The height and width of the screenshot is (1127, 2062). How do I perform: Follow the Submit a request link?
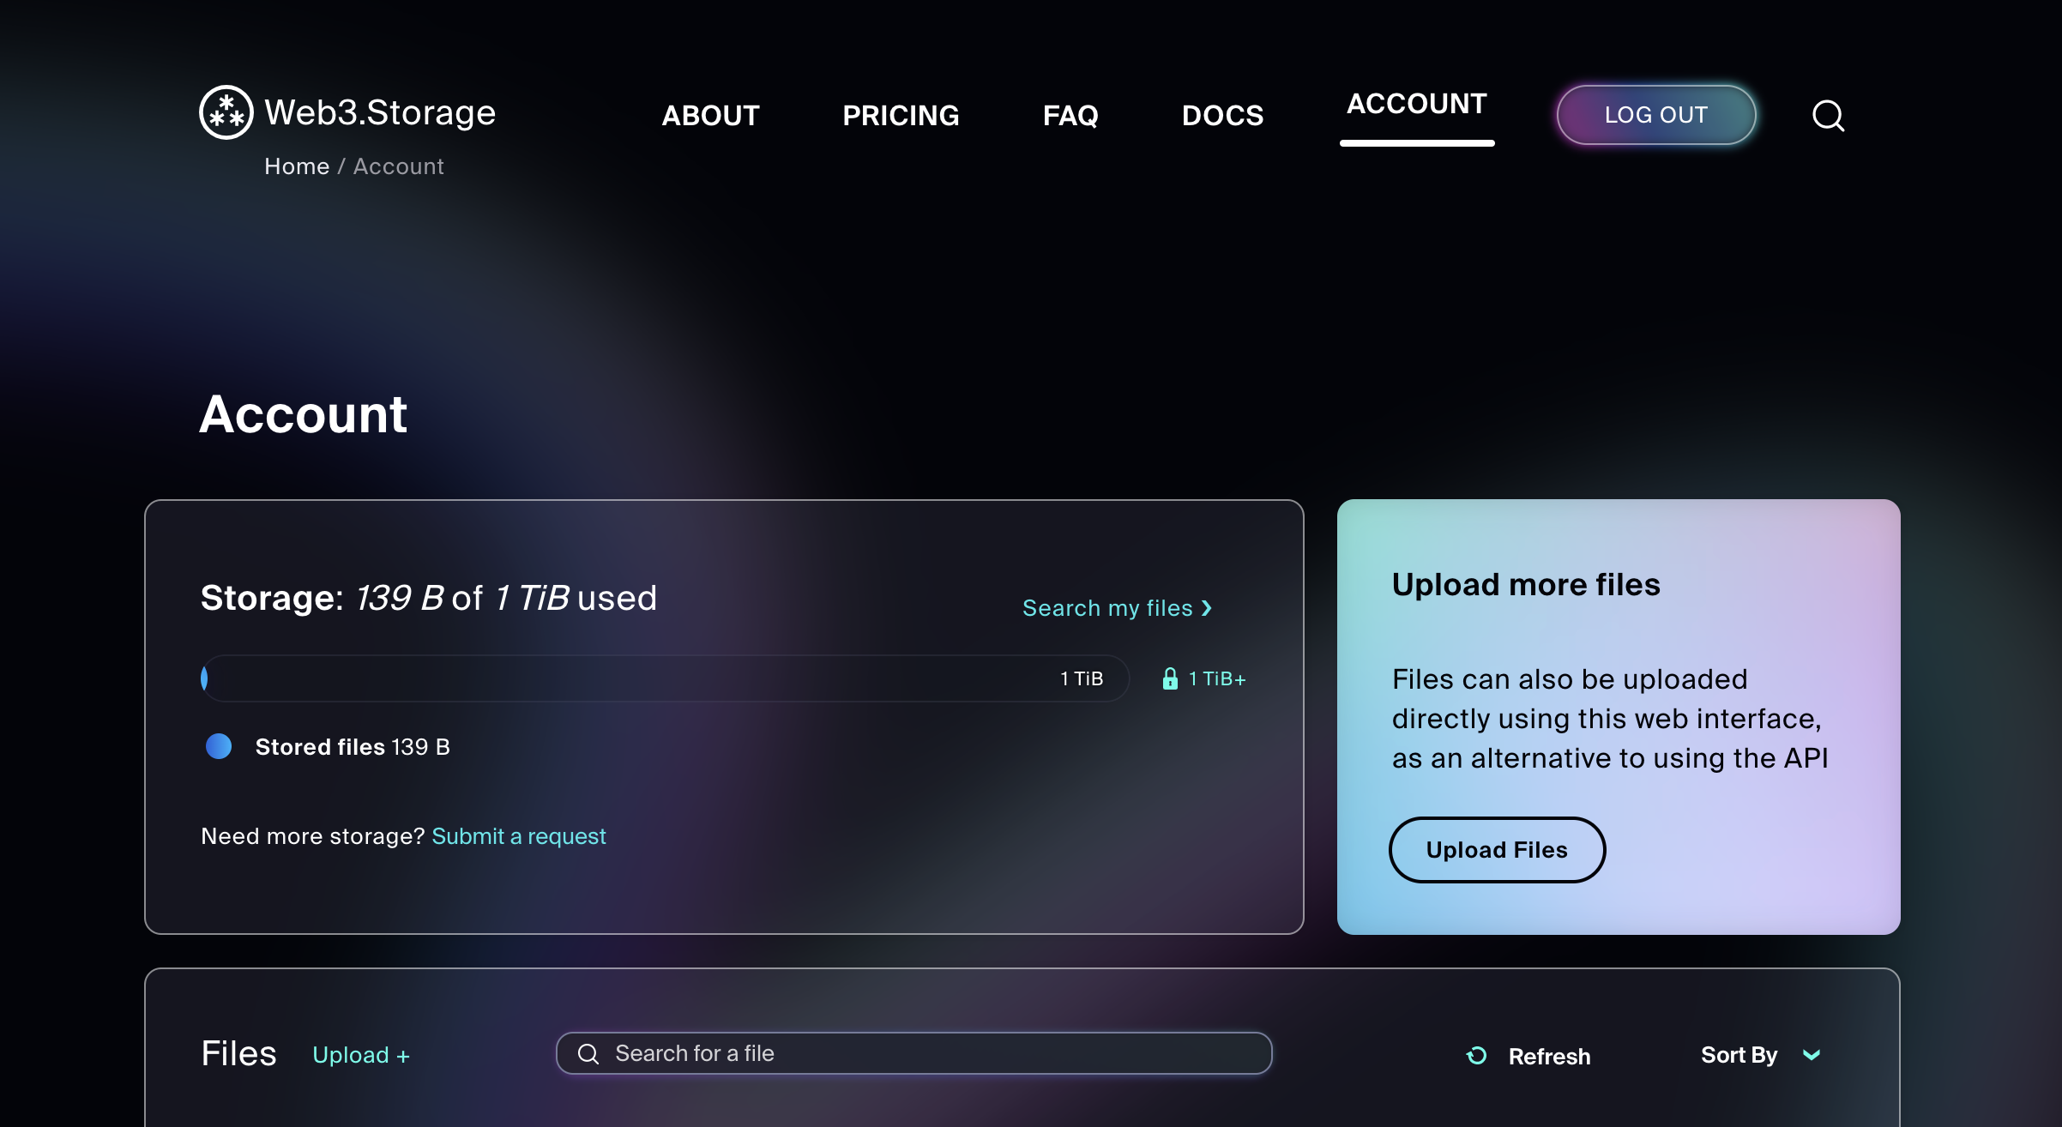pos(518,836)
